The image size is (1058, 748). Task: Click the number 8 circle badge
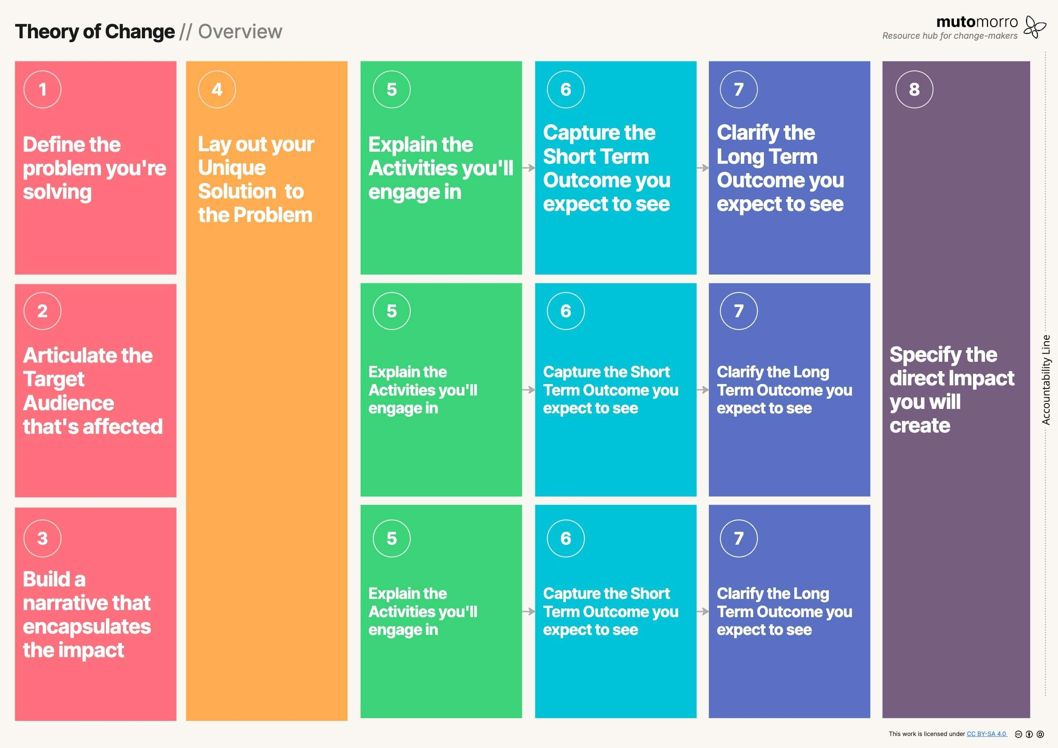pyautogui.click(x=914, y=89)
